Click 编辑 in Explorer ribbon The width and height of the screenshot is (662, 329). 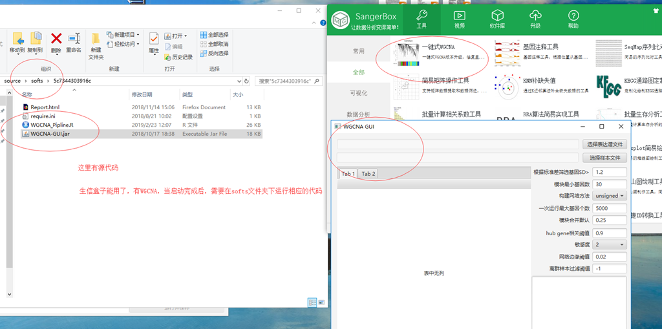pos(174,47)
